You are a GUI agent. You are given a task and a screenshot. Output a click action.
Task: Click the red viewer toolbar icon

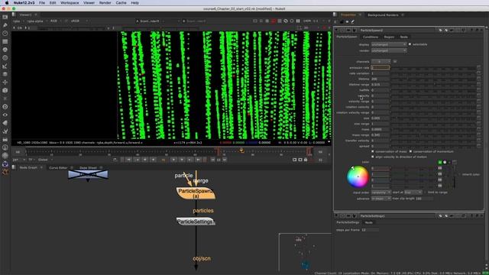point(274,21)
